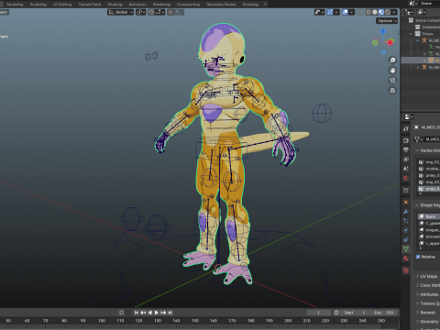Add a new workspace with plus button
Image resolution: width=440 pixels, height=330 pixels.
point(265,5)
